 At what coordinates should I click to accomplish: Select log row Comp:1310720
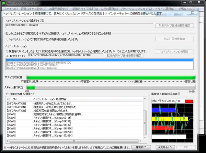click(75, 132)
